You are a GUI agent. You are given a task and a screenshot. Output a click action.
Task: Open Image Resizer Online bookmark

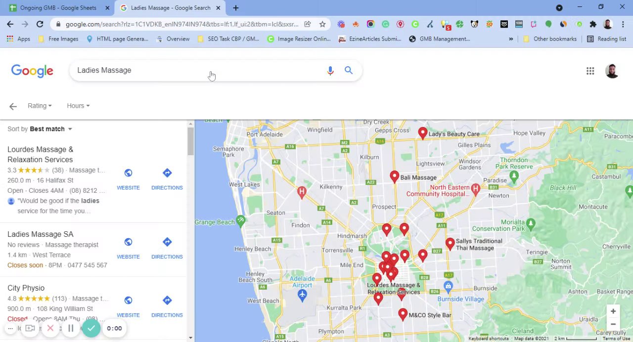(x=299, y=39)
